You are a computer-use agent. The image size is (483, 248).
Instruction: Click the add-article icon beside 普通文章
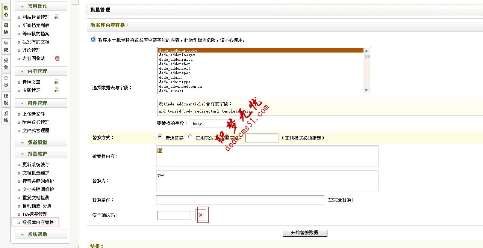(56, 81)
